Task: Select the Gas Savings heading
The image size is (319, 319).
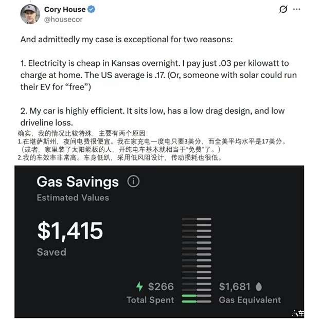Action: click(x=78, y=181)
